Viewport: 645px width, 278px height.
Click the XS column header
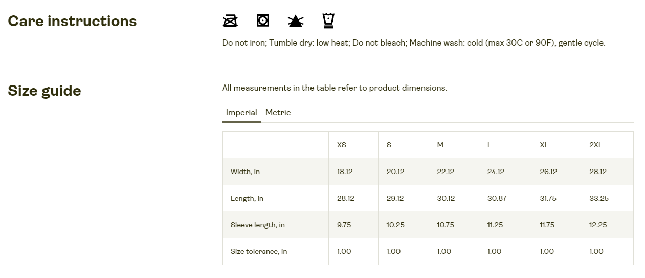tap(342, 145)
